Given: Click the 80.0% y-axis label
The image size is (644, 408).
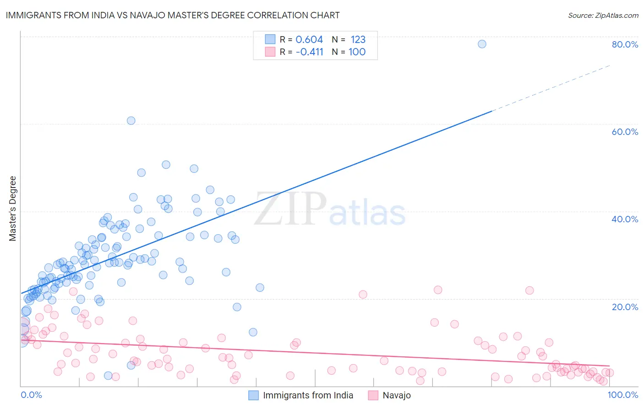Looking at the screenshot, I should (x=625, y=44).
